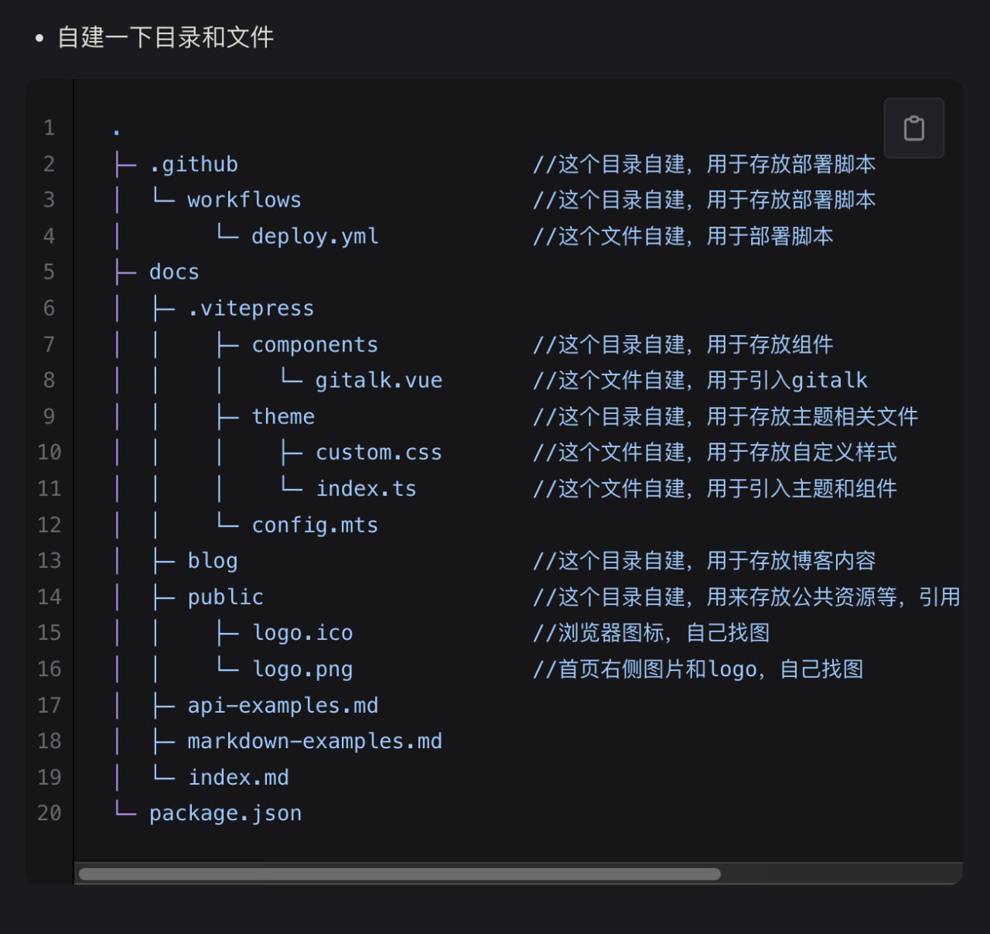The image size is (990, 934).
Task: Click the logo.png file entry
Action: [302, 669]
